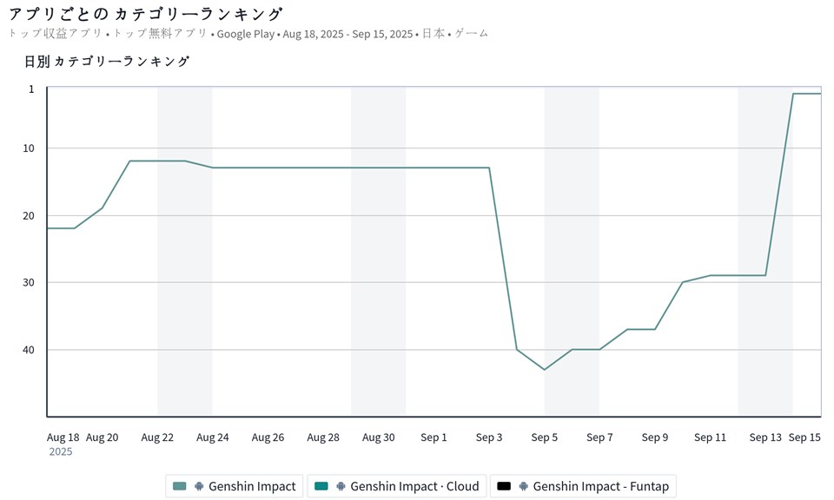Click the 日別 カテゴリーランキング subtitle heading
Screen dimensions: 834x500
[107, 62]
